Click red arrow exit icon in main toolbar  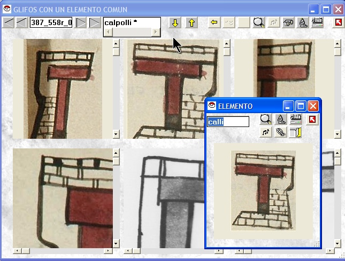(338, 22)
